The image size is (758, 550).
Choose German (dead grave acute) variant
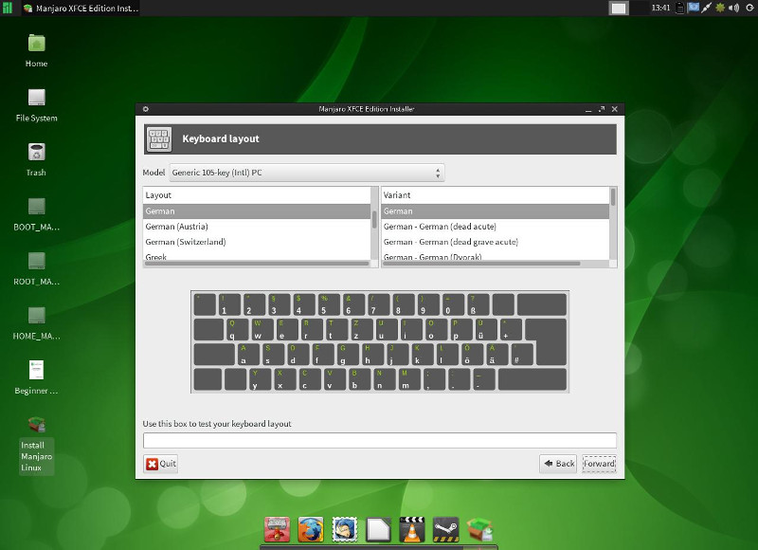click(x=450, y=242)
